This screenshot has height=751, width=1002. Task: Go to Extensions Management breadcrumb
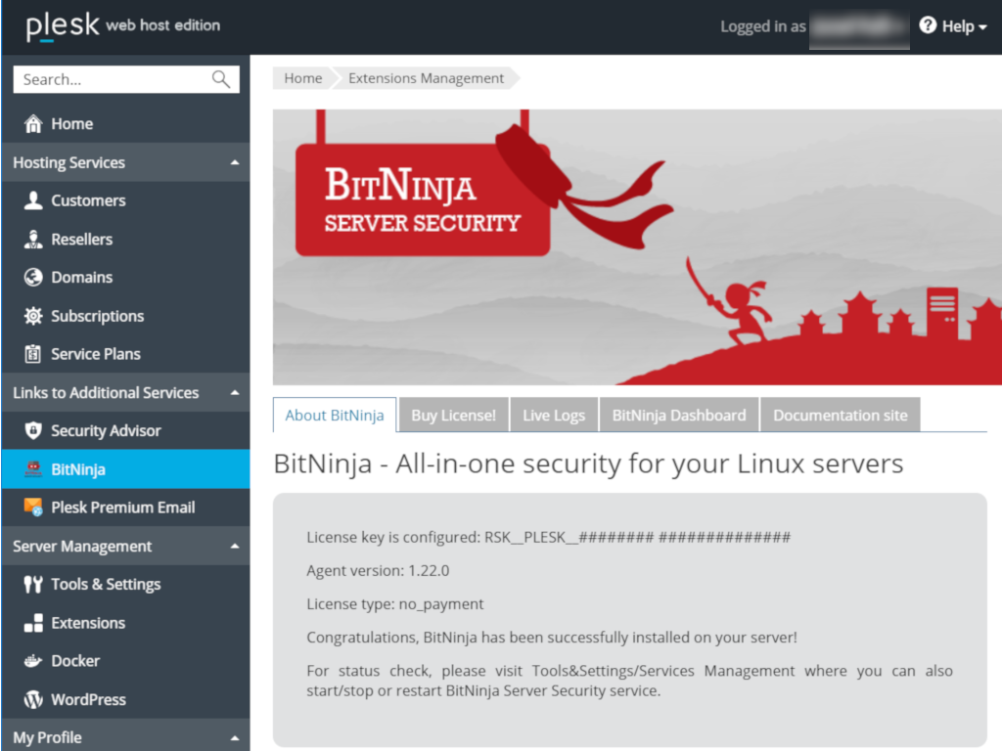click(426, 78)
